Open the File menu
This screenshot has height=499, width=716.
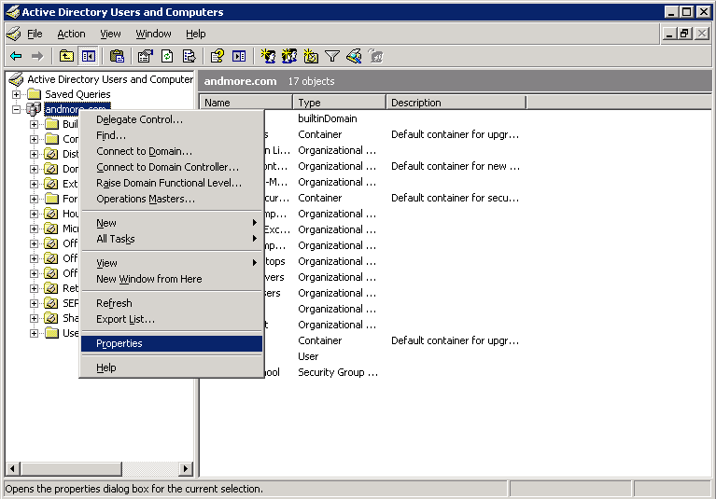pos(35,34)
